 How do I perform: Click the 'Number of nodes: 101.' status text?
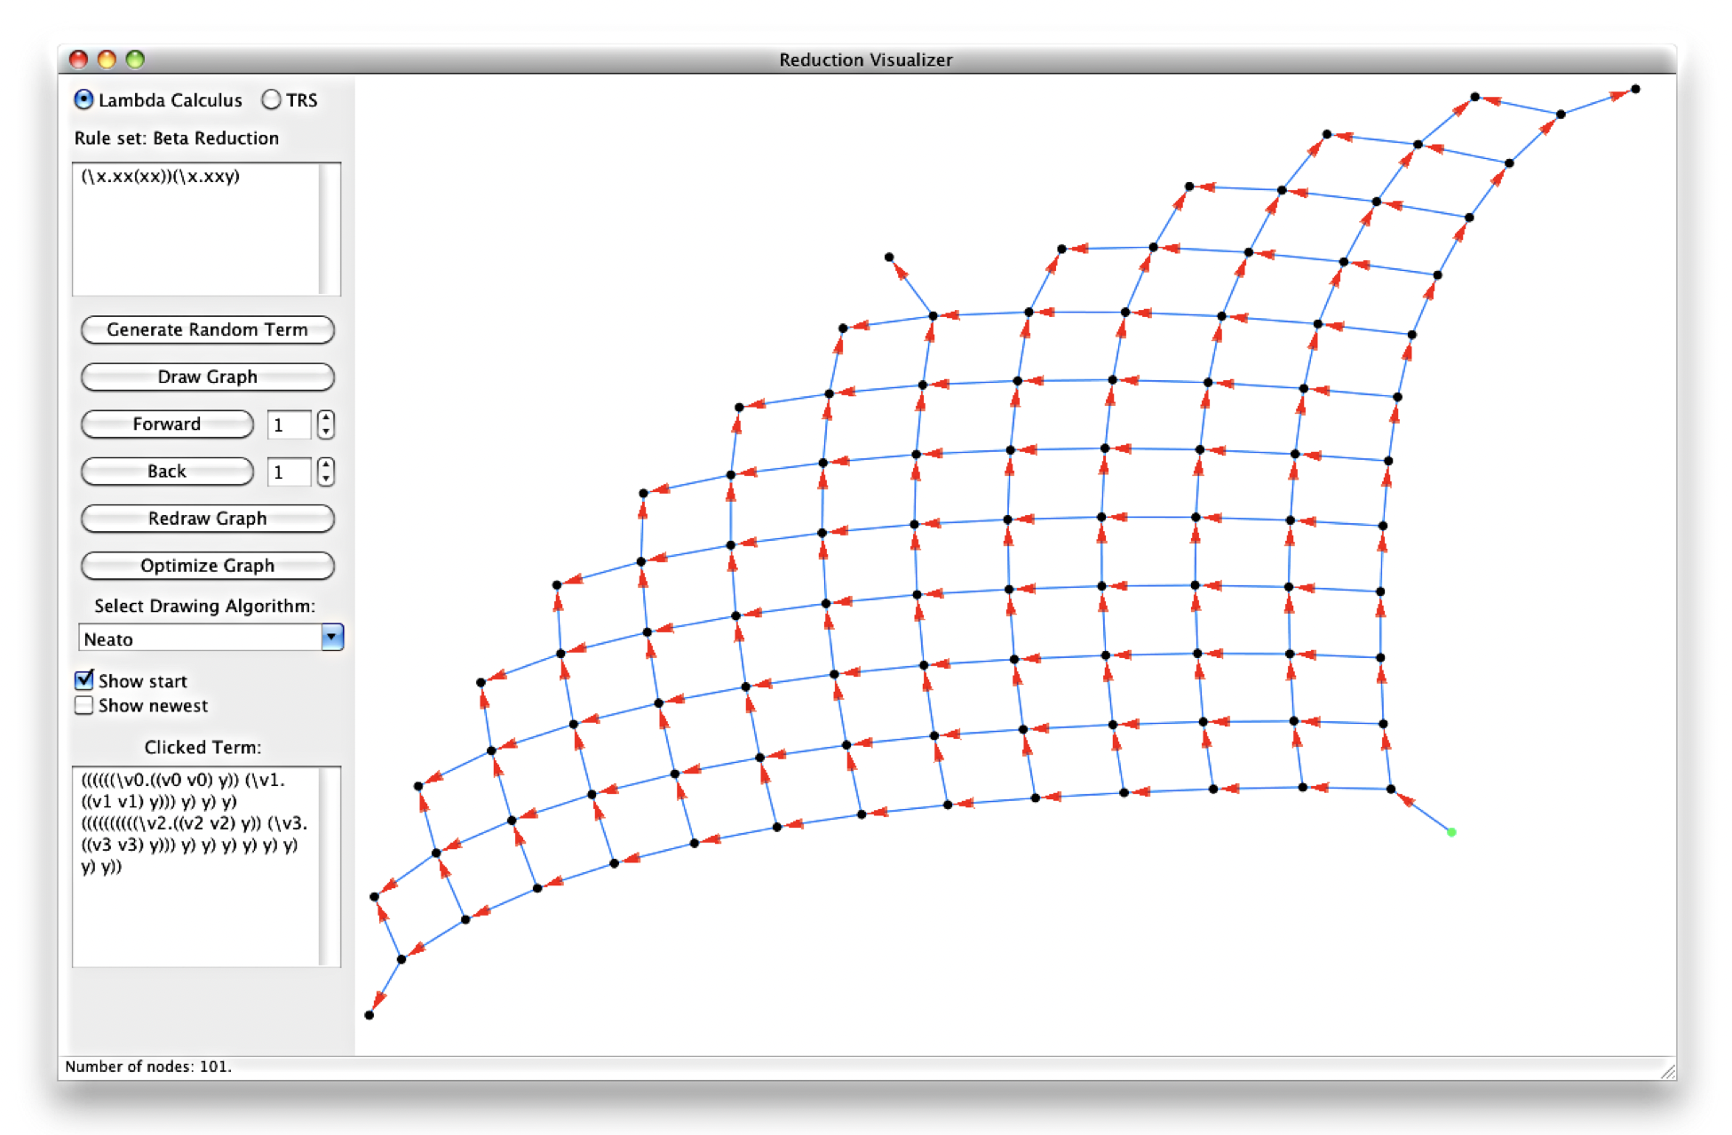[148, 1067]
